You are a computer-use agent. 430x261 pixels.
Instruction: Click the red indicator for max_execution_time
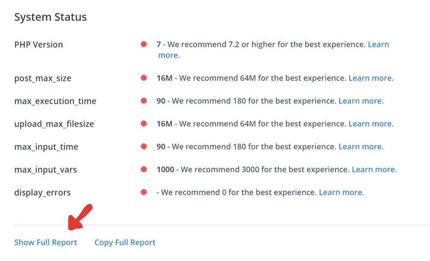pyautogui.click(x=144, y=101)
